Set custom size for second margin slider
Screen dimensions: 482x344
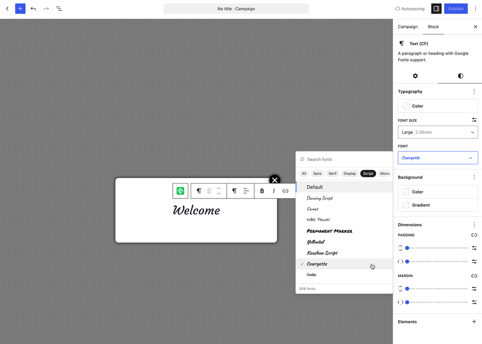click(474, 302)
